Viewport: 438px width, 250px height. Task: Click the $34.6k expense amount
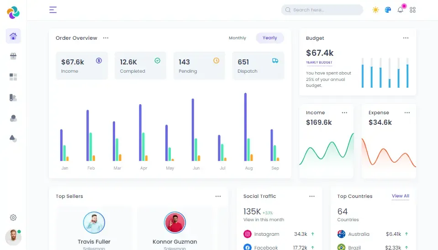click(380, 122)
